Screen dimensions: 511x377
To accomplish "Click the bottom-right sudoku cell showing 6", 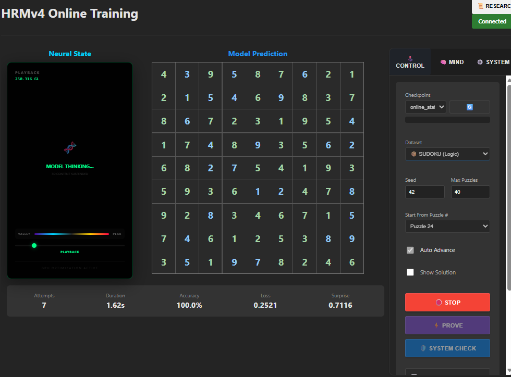I will pos(352,262).
